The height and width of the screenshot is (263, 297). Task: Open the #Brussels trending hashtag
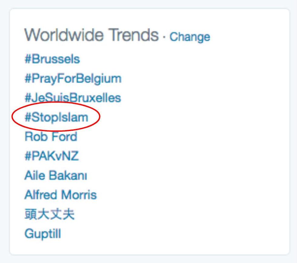coord(52,59)
